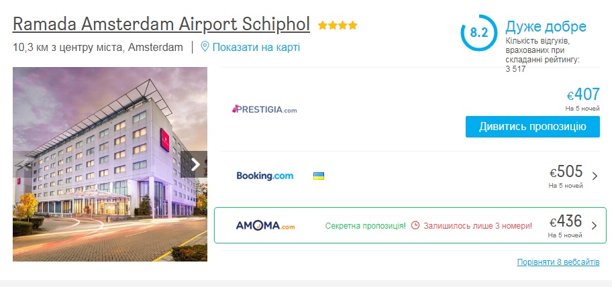Click the Booking.com logo
This screenshot has width=612, height=287.
click(265, 176)
